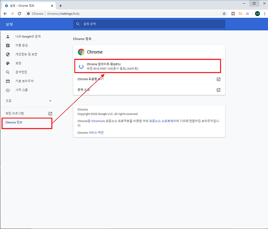Close the 설정 - Chrome 정보 tab

[52, 6]
